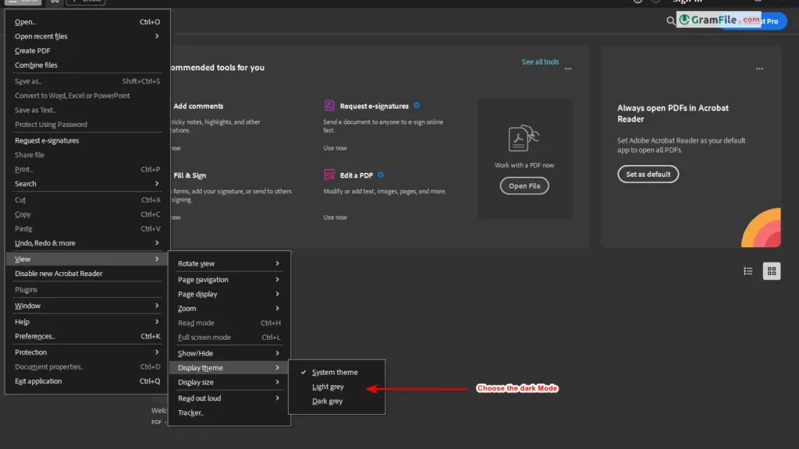This screenshot has width=799, height=449.
Task: Switch to list view icon
Action: pyautogui.click(x=748, y=271)
